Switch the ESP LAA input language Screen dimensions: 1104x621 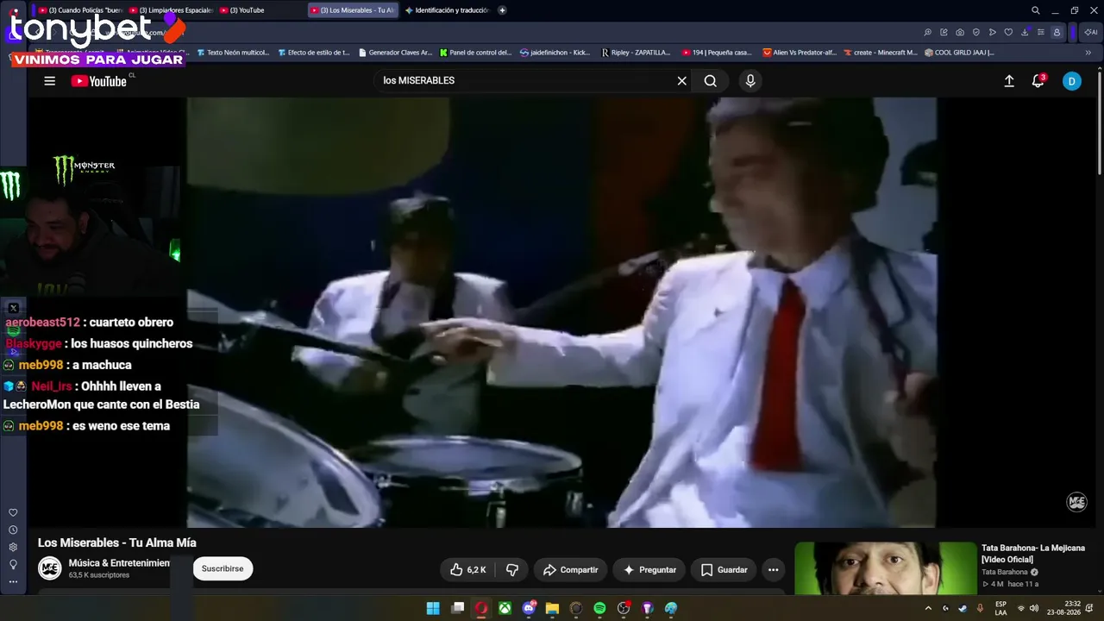coord(1000,608)
